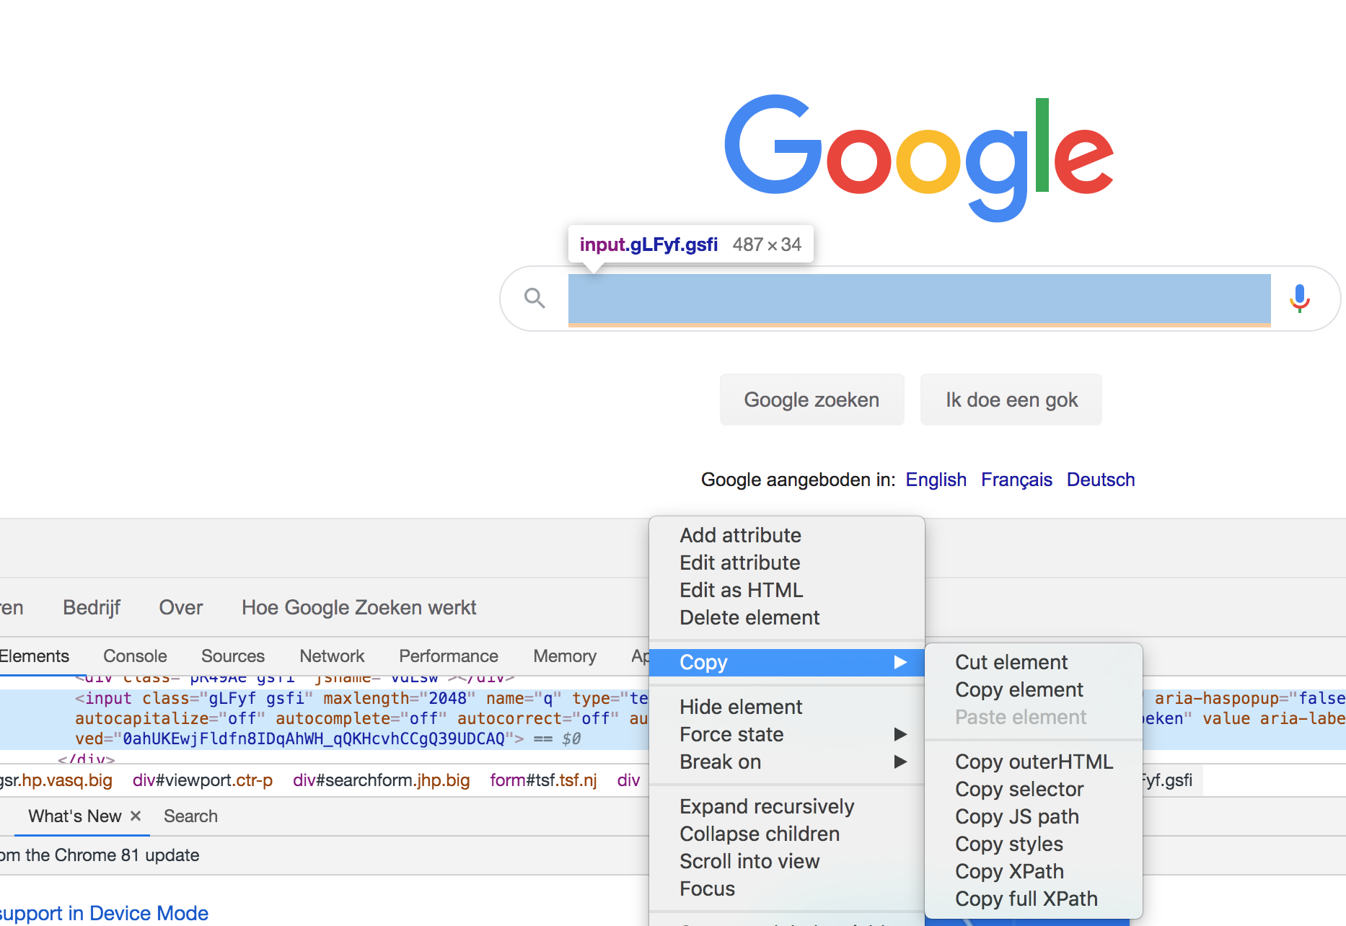
Task: Click the Ik doe een gok button
Action: tap(1011, 400)
